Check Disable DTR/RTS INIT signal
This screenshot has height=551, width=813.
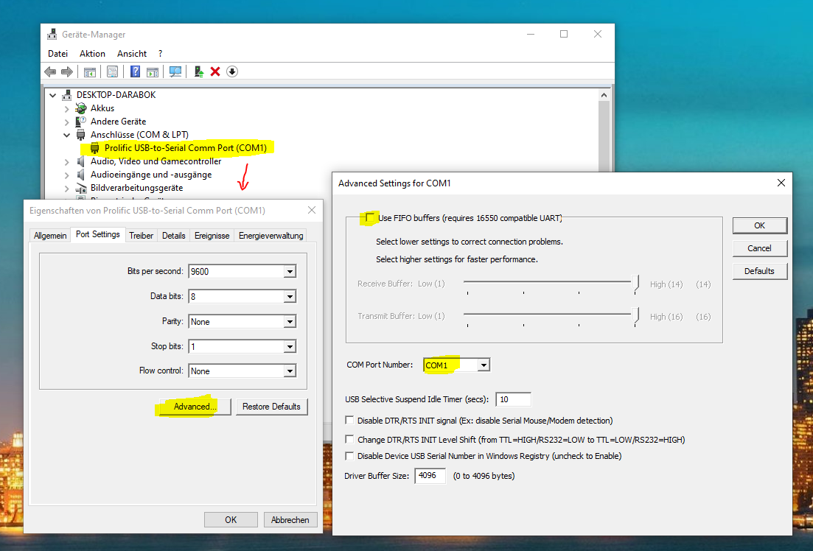coord(350,420)
